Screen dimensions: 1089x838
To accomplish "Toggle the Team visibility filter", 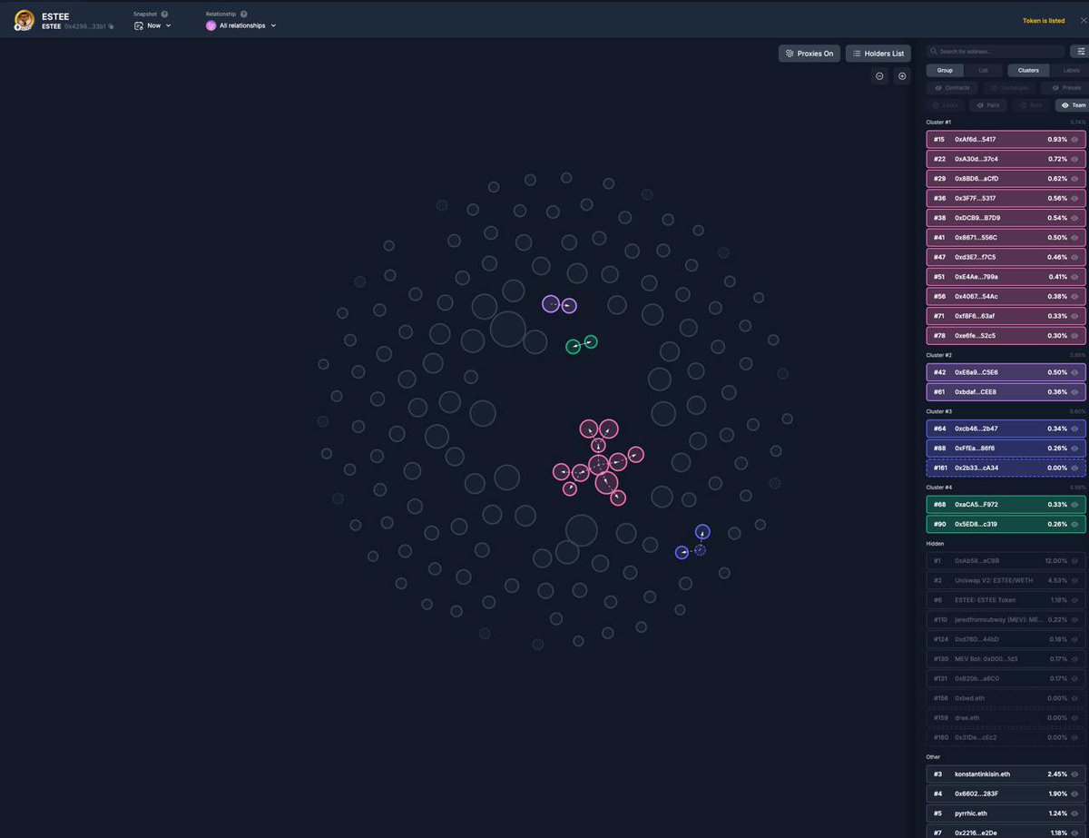I will [1073, 105].
